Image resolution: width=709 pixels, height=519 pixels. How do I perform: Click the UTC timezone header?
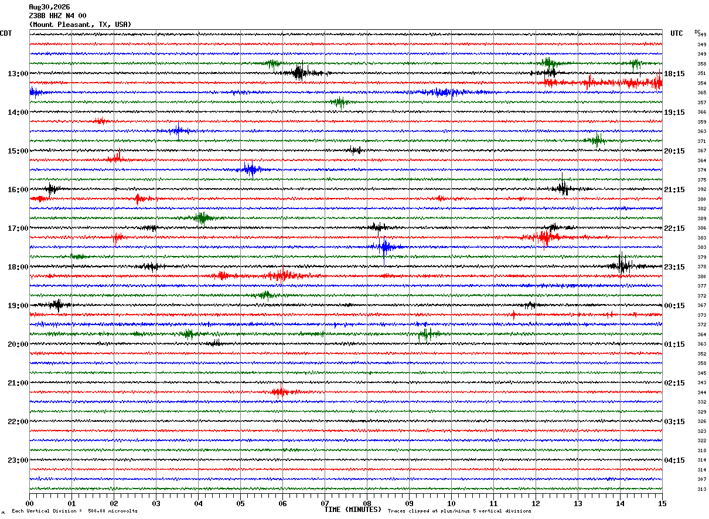(x=677, y=33)
